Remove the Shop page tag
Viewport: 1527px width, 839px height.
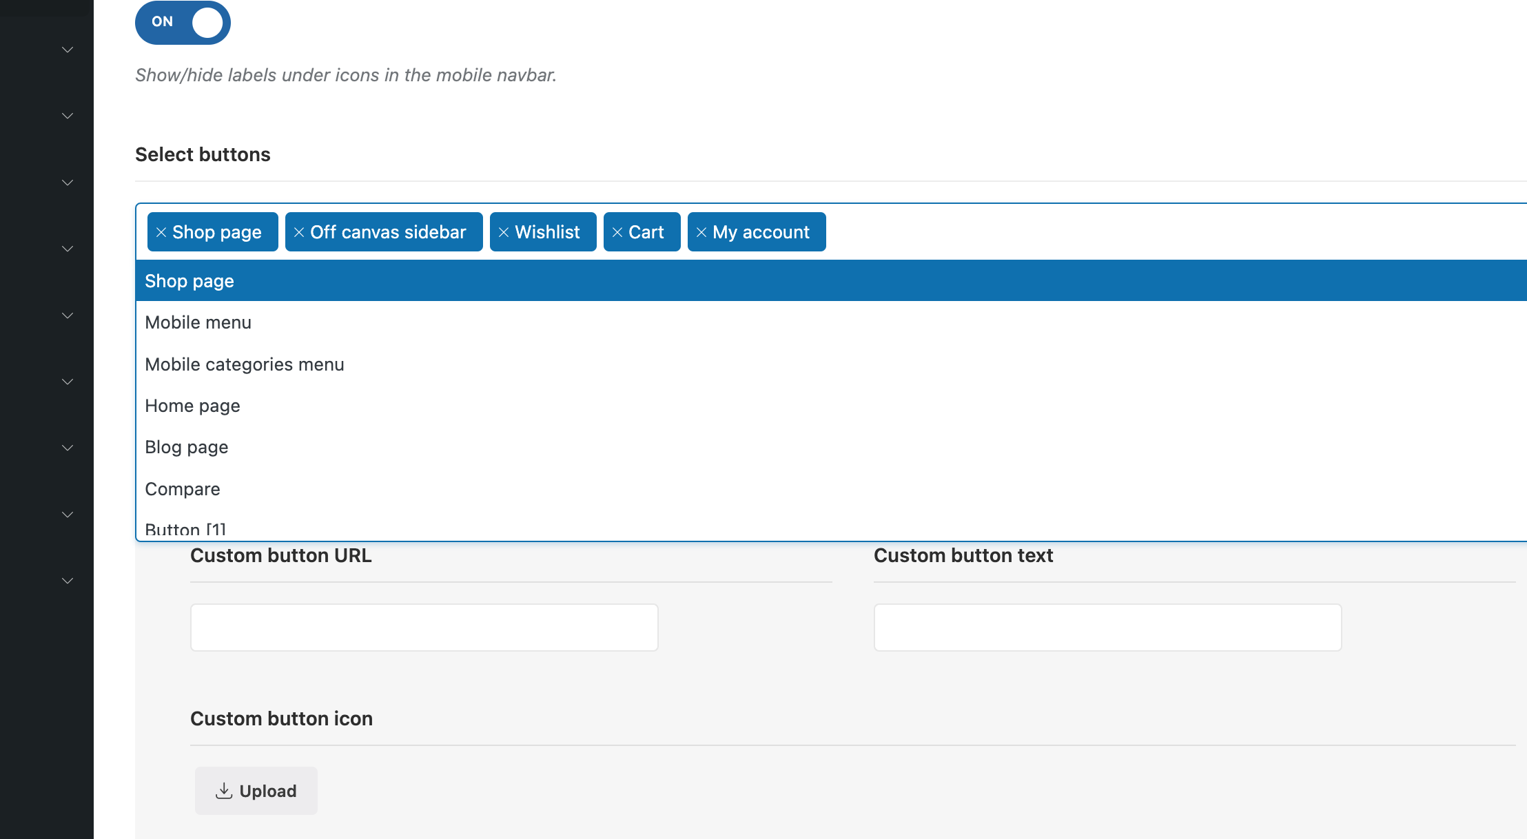pos(161,232)
